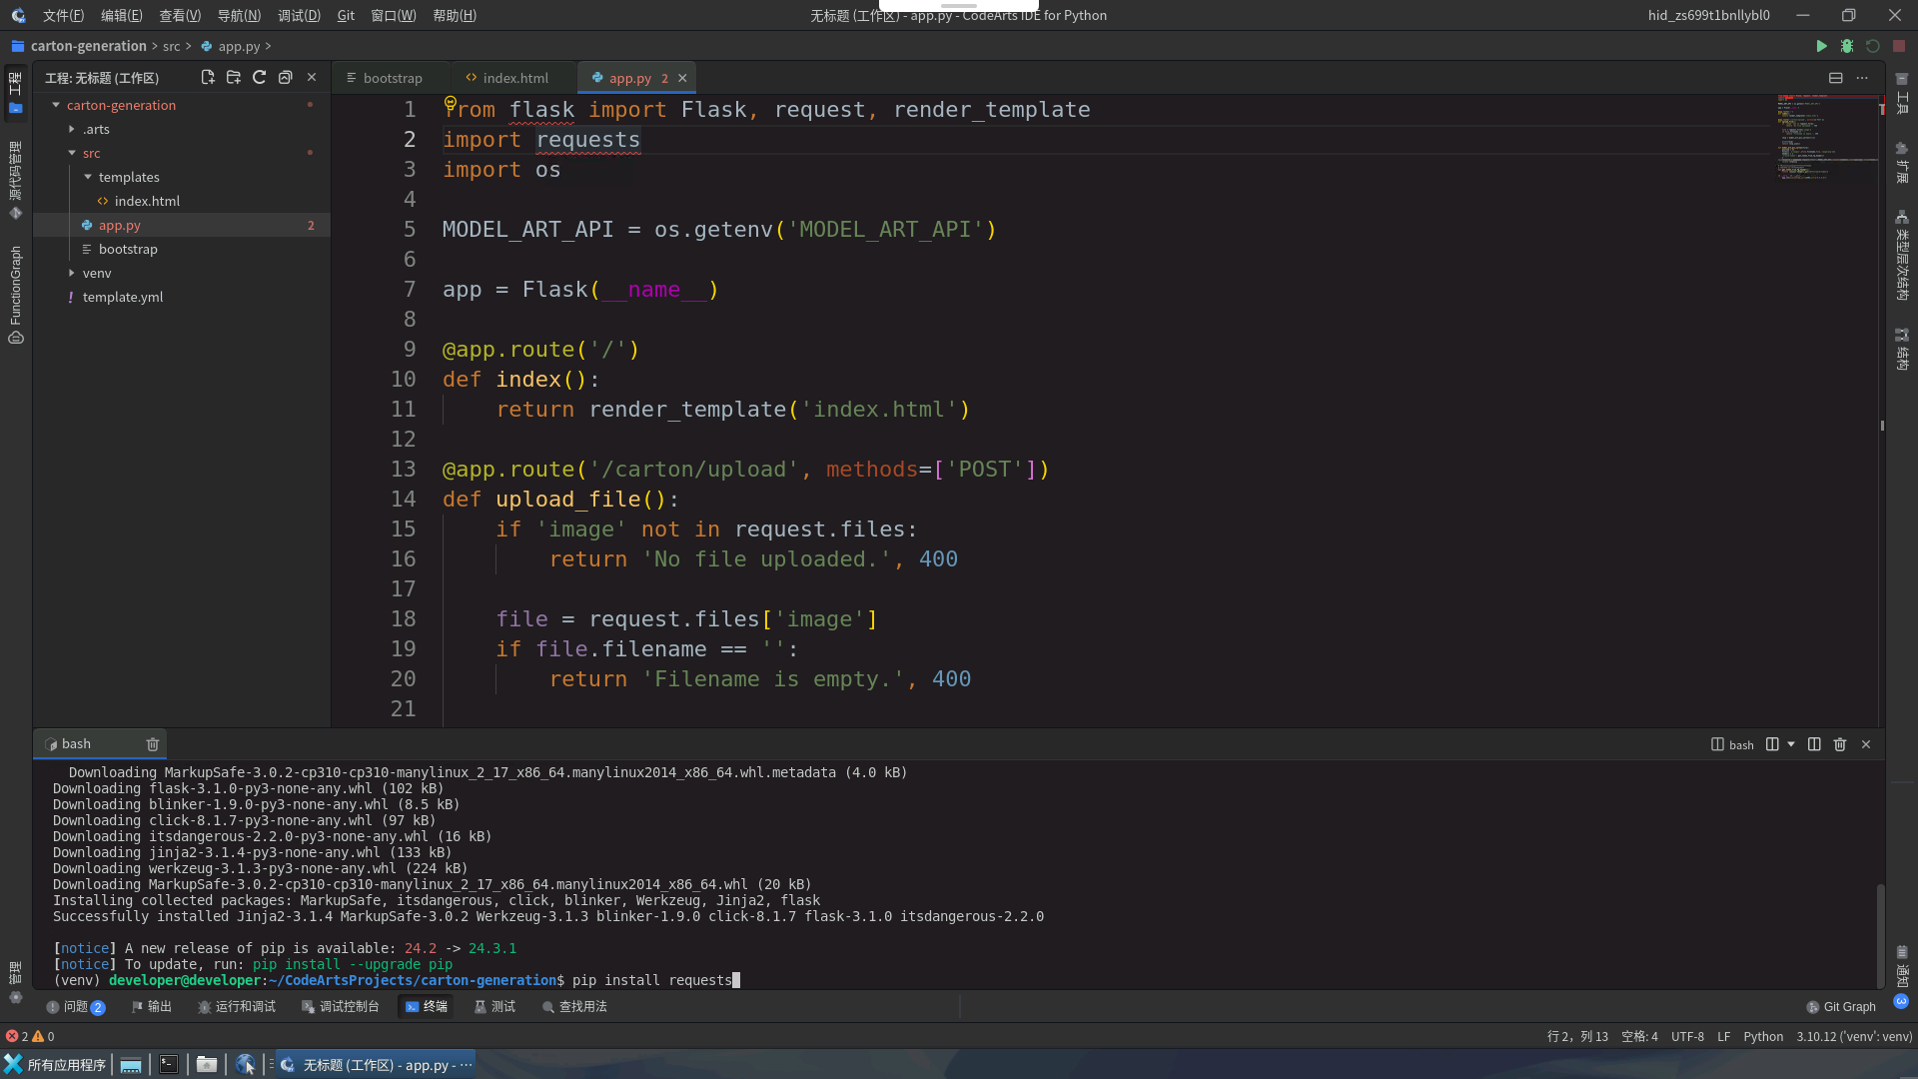Start debugging with the bug icon

(x=1847, y=46)
